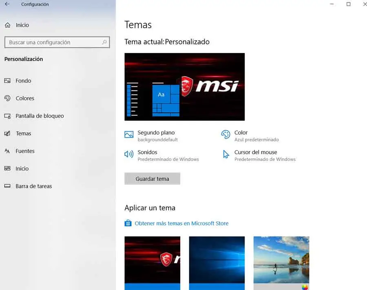Go back with the arrow icon
367x290 pixels.
(7, 4)
